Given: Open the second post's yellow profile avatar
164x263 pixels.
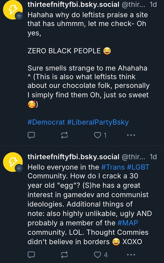Looking at the screenshot, I should point(13,162).
